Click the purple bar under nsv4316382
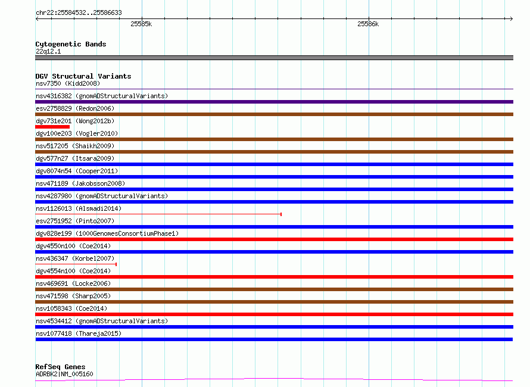530x387 pixels. (274, 102)
